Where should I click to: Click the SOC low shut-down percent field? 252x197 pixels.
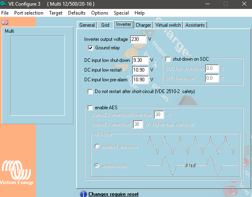tap(212, 68)
